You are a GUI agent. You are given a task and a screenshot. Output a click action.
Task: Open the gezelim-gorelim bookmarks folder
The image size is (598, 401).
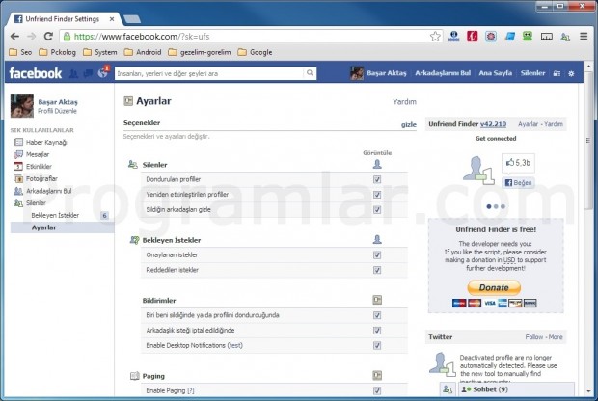point(200,52)
